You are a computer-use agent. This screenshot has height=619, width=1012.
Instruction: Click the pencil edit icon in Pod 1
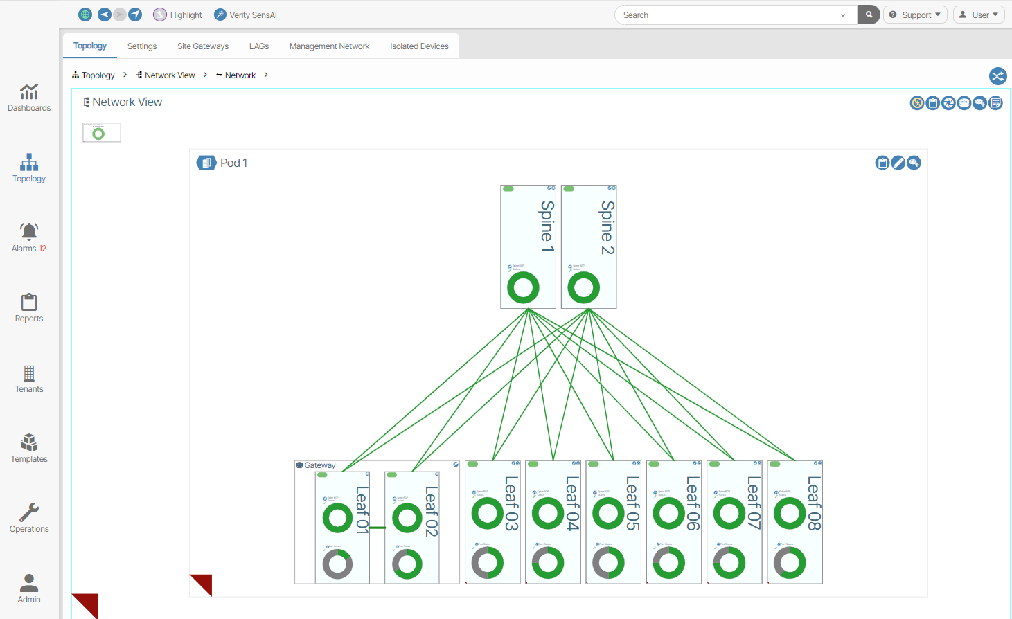(x=898, y=163)
